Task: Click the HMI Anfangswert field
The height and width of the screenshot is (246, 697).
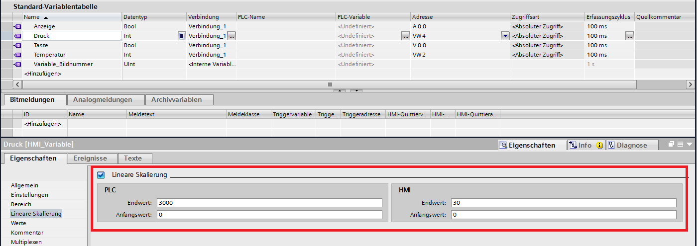Action: point(564,215)
